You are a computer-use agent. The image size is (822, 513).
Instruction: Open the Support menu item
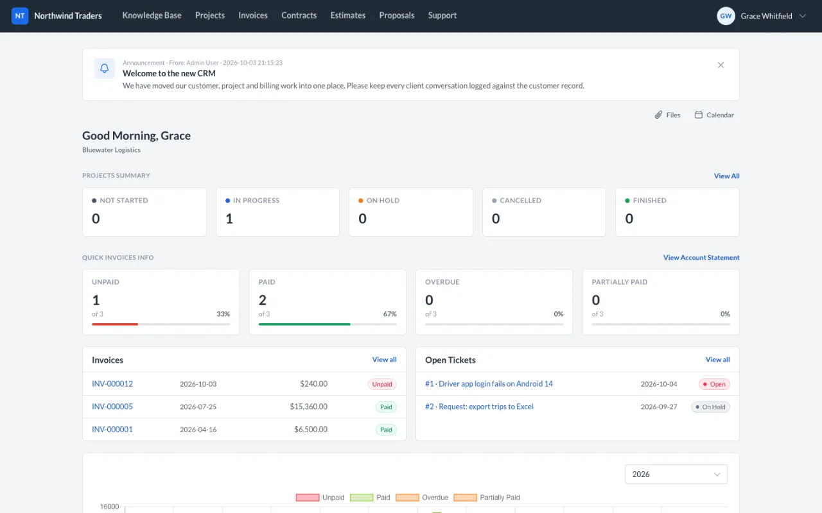pos(442,15)
